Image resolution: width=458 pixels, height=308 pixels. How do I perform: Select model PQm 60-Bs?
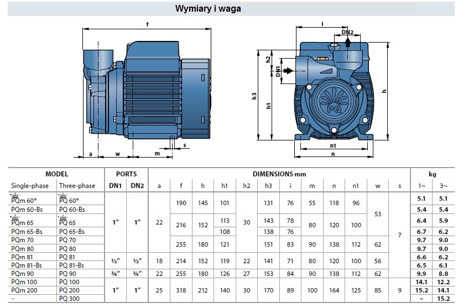click(27, 210)
